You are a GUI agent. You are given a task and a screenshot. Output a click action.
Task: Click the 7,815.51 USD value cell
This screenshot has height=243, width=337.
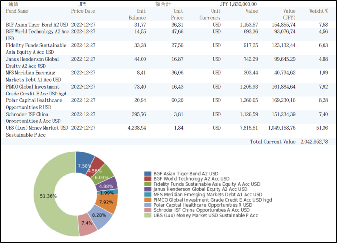pyautogui.click(x=249, y=128)
